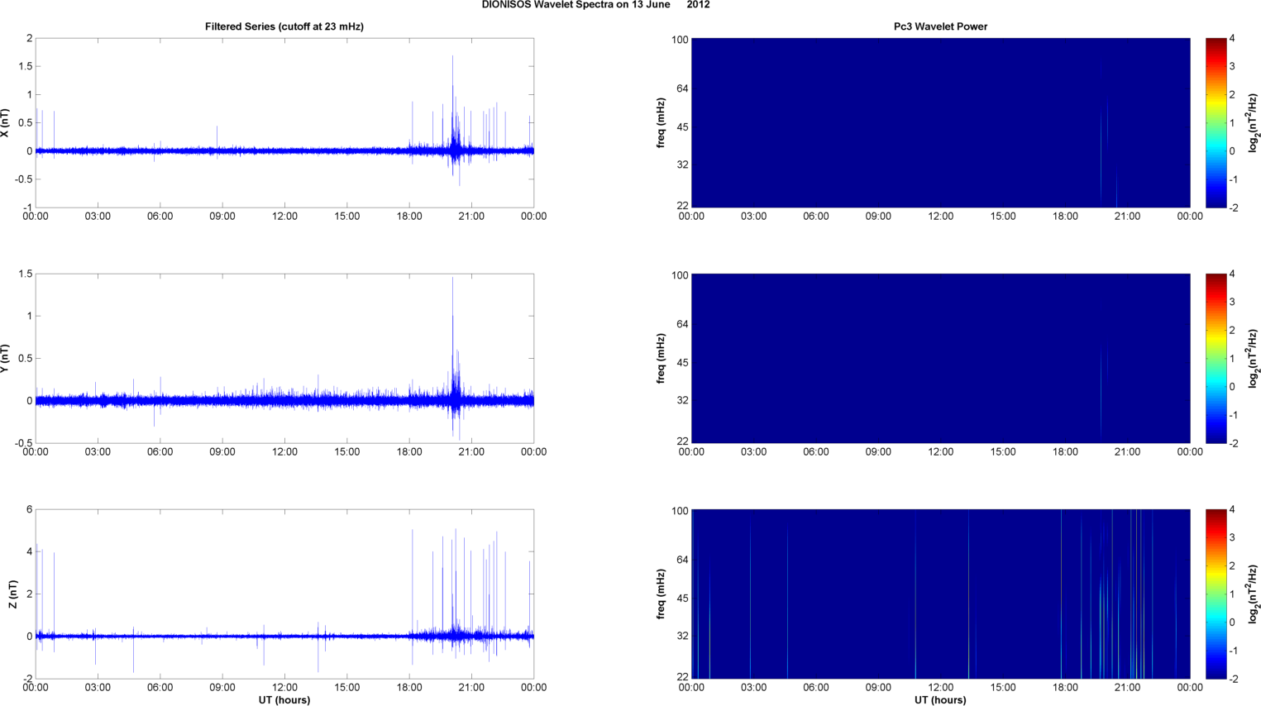The height and width of the screenshot is (706, 1261).
Task: Click the X (nT) filtered series plot
Action: coord(284,122)
